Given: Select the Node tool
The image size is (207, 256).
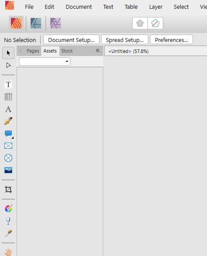Looking at the screenshot, I should pyautogui.click(x=8, y=65).
